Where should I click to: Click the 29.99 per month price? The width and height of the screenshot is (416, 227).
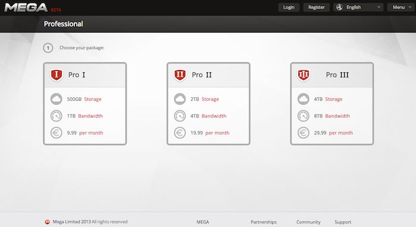click(x=333, y=133)
